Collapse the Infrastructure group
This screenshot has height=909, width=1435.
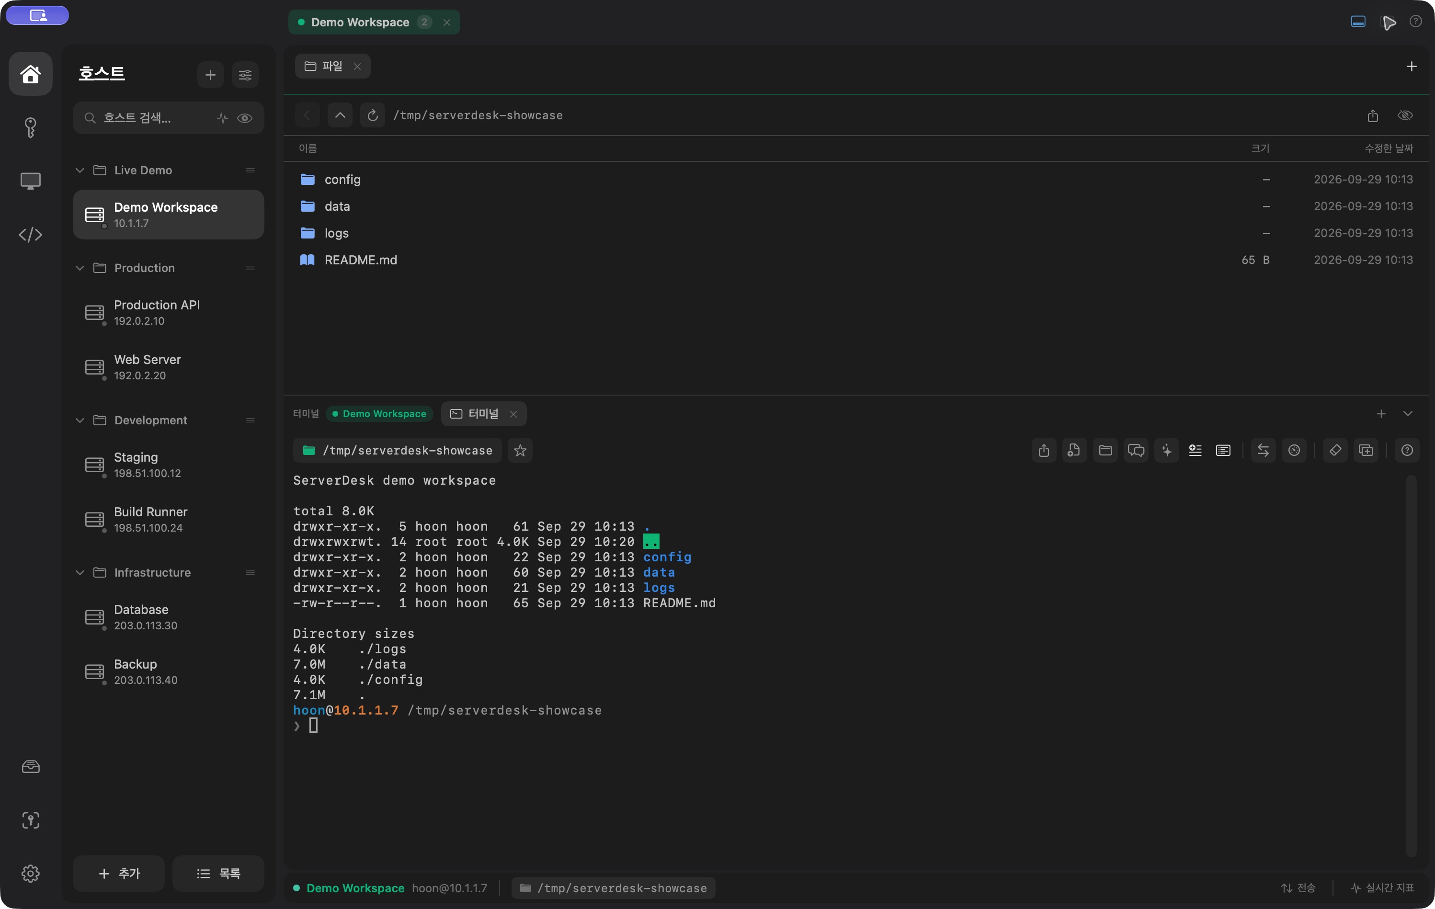[x=80, y=573]
